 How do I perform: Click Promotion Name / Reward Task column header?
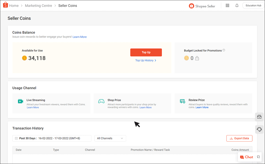click(x=150, y=150)
